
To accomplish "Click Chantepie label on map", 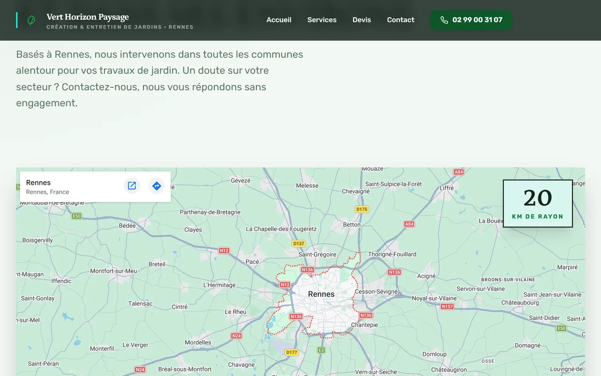I will point(365,325).
